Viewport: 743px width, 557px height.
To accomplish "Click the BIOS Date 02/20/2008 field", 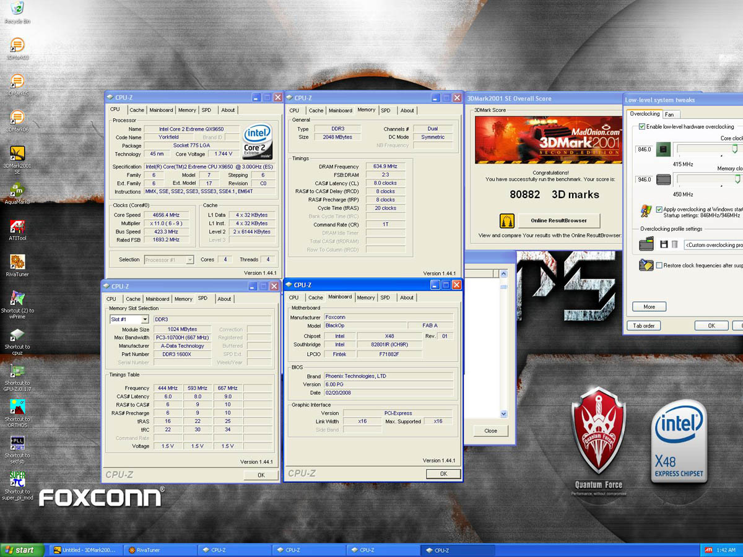I will point(389,392).
